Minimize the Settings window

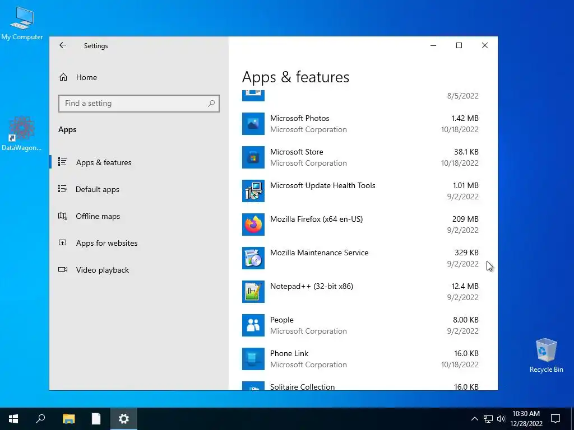coord(433,45)
